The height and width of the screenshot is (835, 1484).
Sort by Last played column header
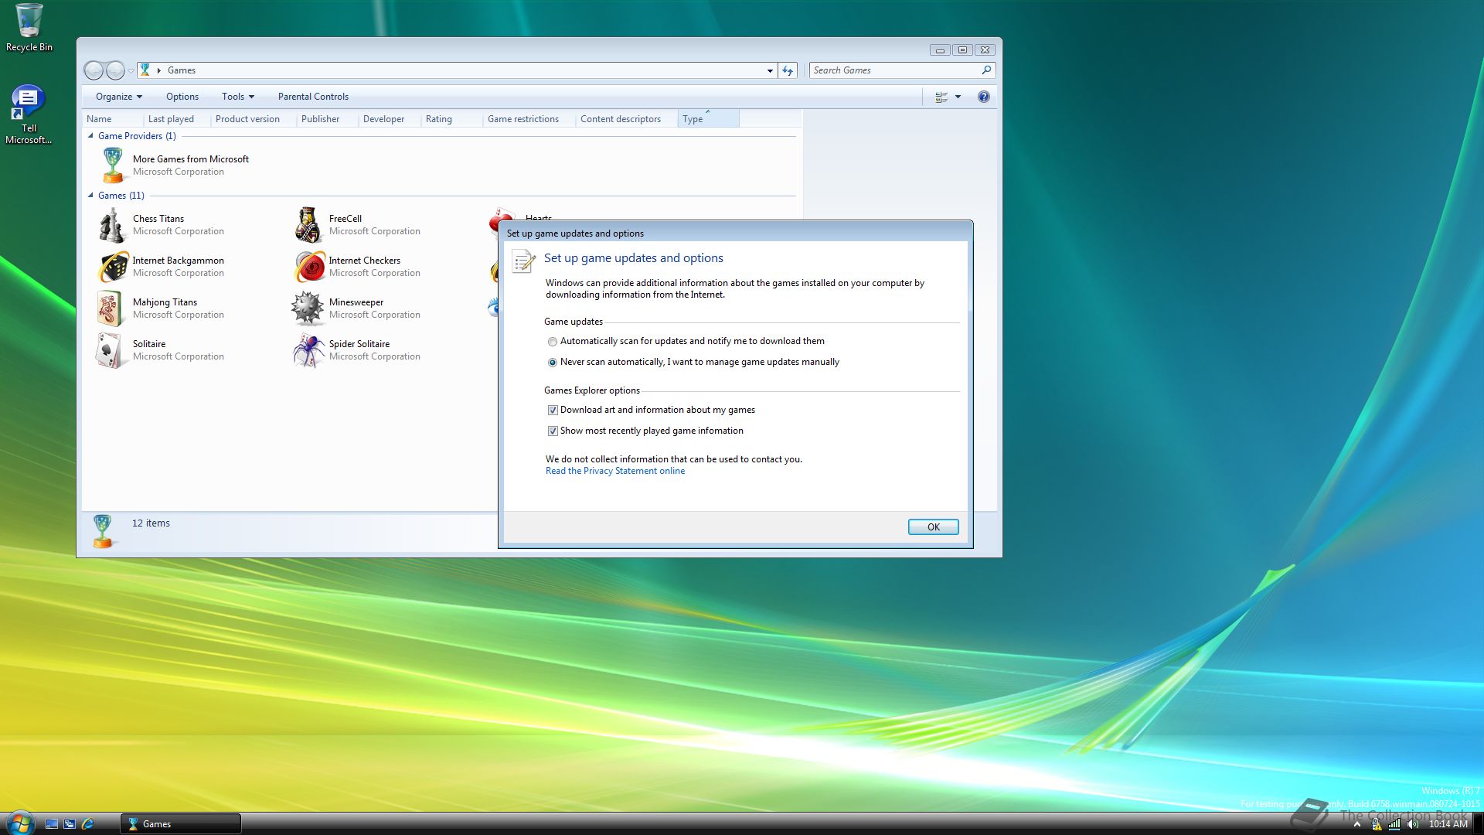(x=177, y=119)
